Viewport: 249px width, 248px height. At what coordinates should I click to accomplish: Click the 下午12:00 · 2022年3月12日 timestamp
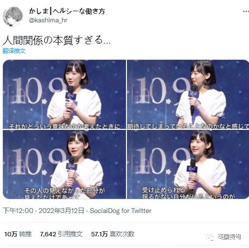(44, 211)
